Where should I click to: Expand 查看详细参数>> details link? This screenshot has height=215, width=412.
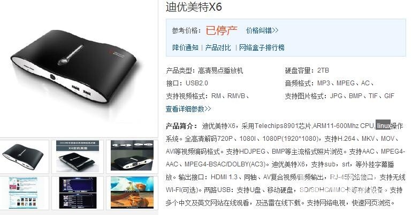(188, 109)
